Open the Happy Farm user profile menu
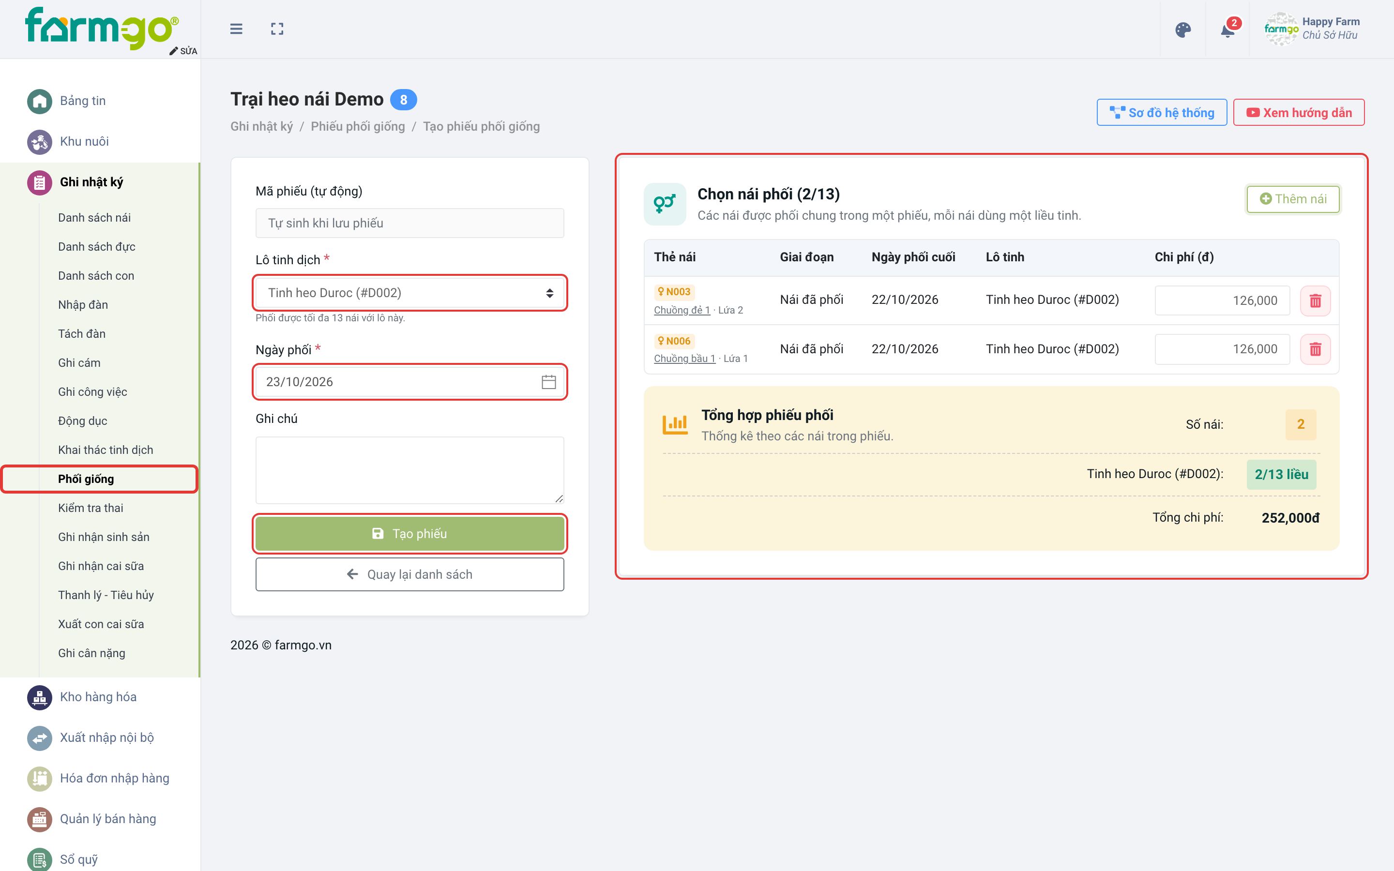1394x871 pixels. (1313, 29)
